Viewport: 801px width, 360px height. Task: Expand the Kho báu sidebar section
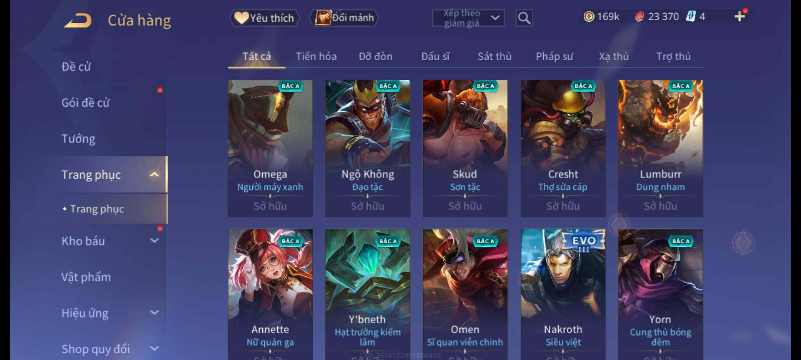click(154, 240)
